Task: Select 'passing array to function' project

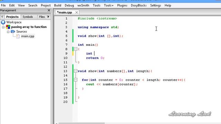Action: tap(29, 27)
